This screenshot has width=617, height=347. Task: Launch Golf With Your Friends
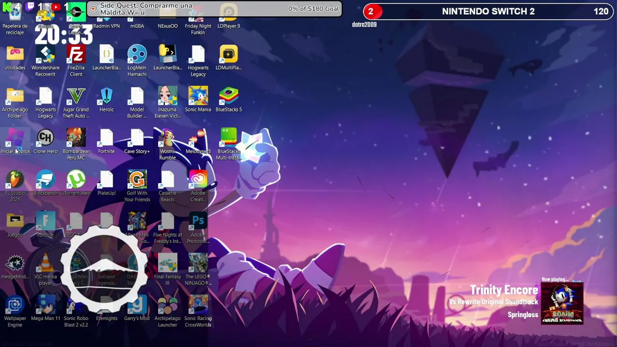coord(137,187)
